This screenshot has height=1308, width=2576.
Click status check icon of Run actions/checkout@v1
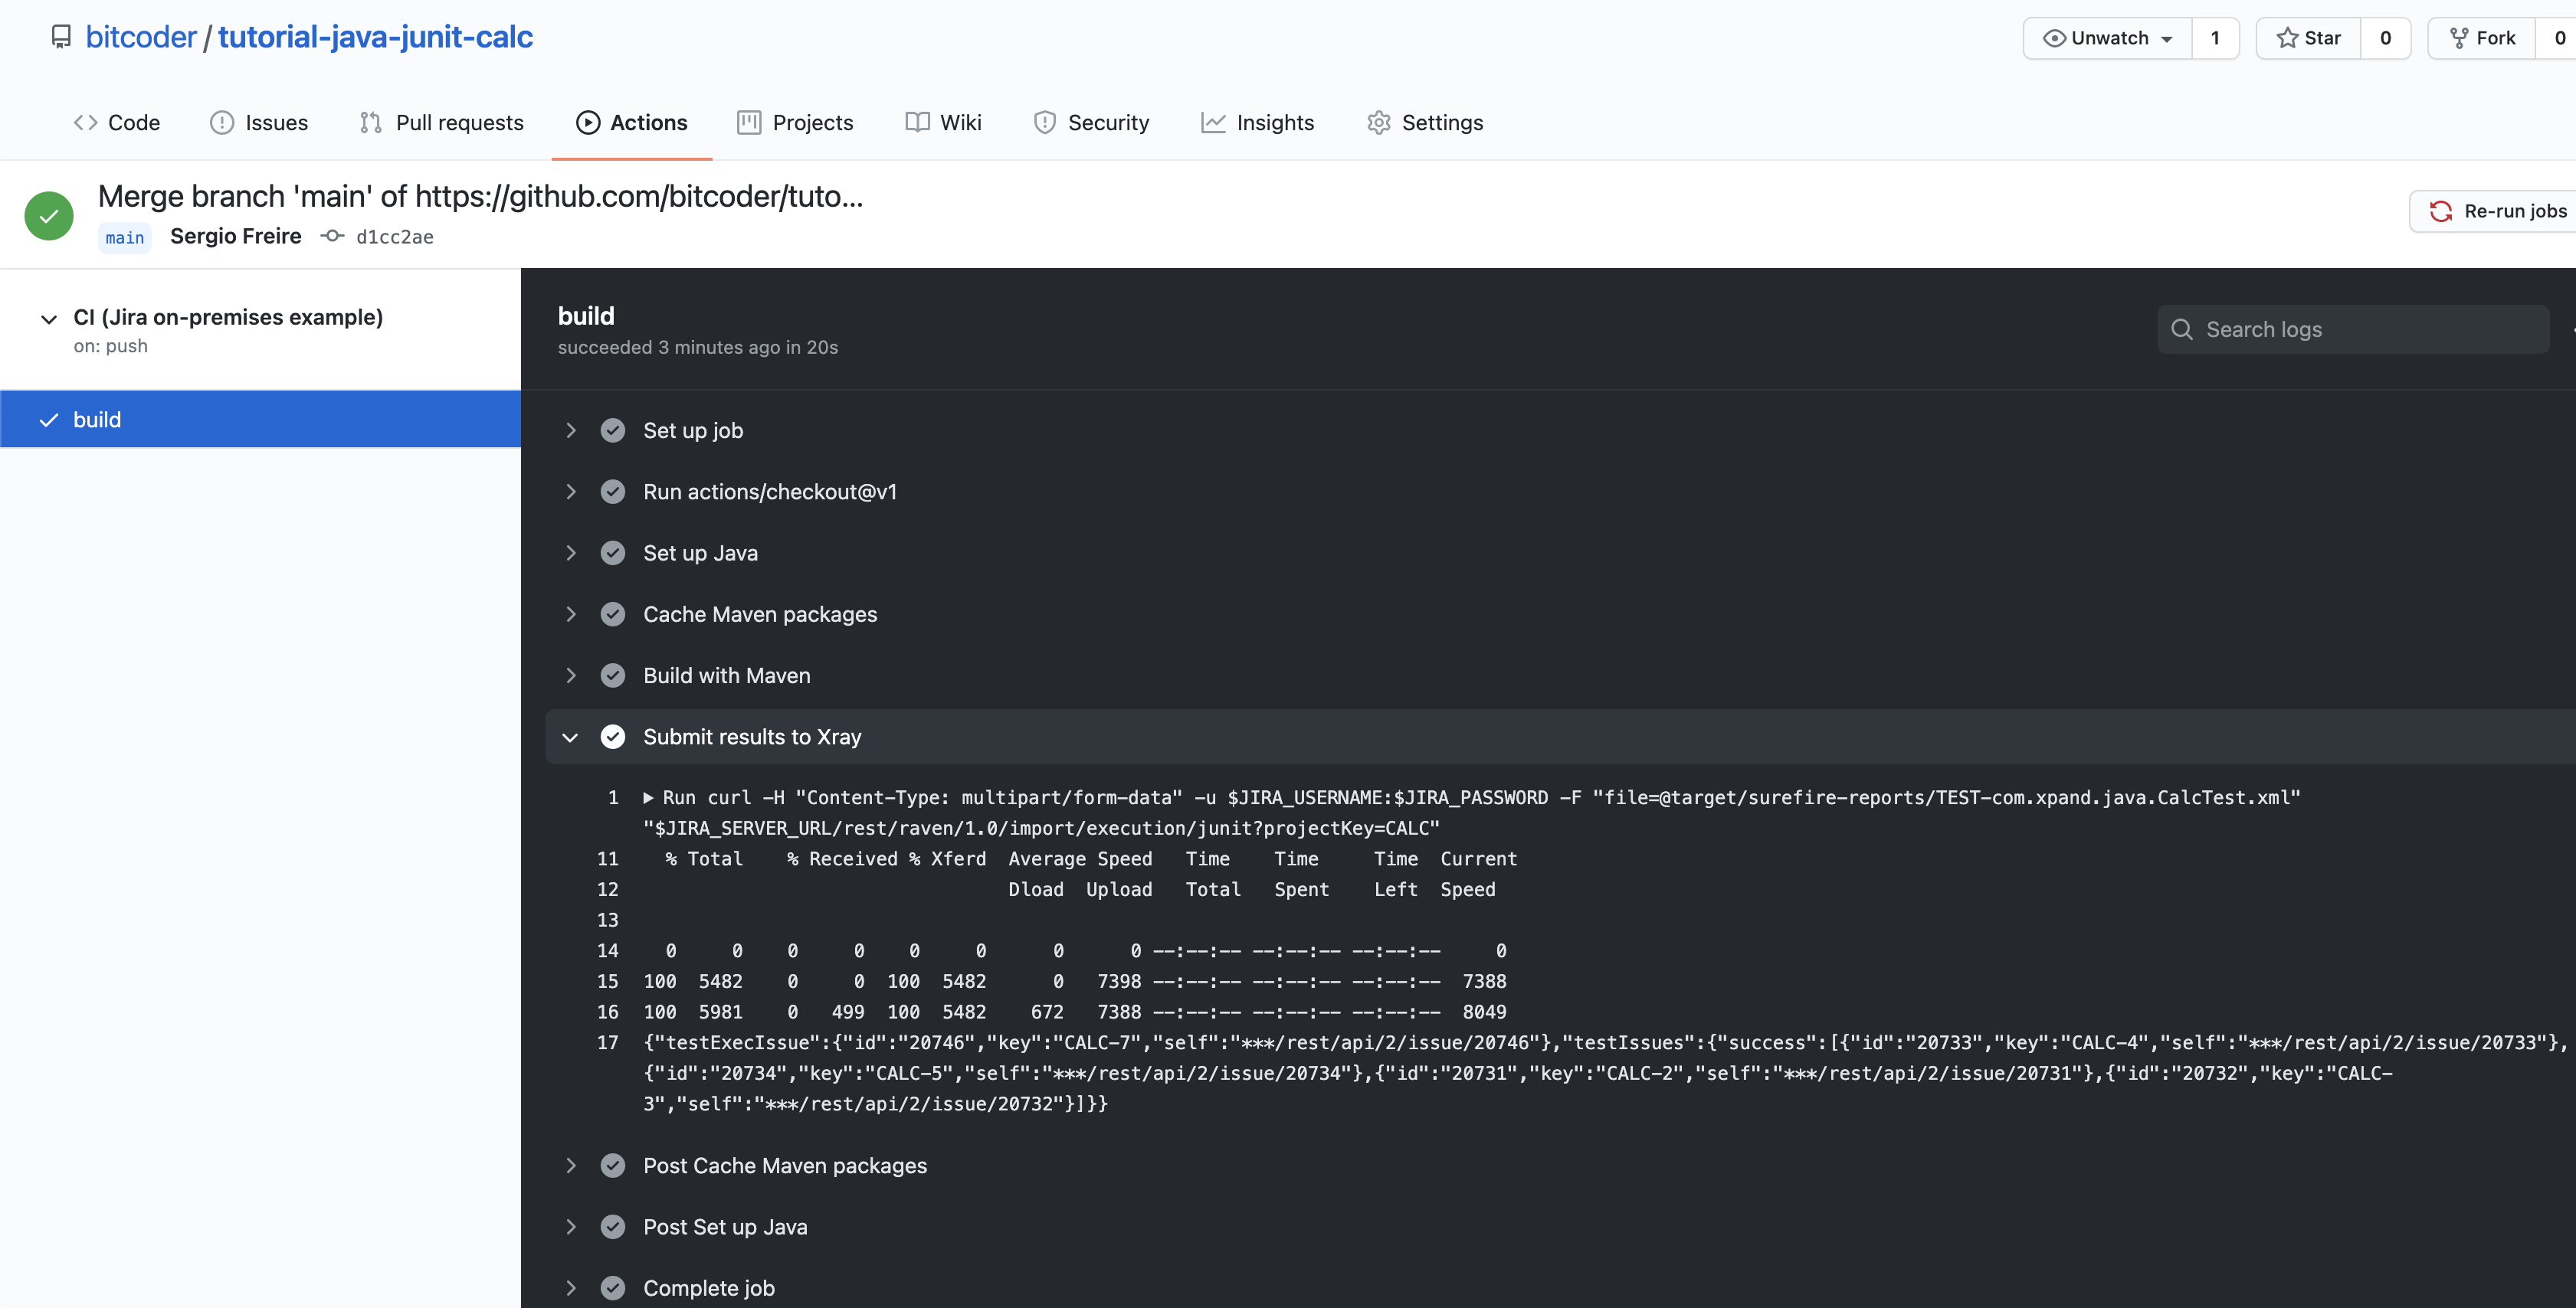tap(613, 492)
